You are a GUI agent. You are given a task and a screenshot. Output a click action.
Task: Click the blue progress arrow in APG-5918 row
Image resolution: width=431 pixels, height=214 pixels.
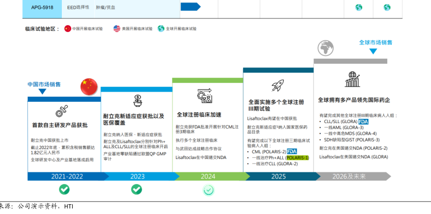190,7
